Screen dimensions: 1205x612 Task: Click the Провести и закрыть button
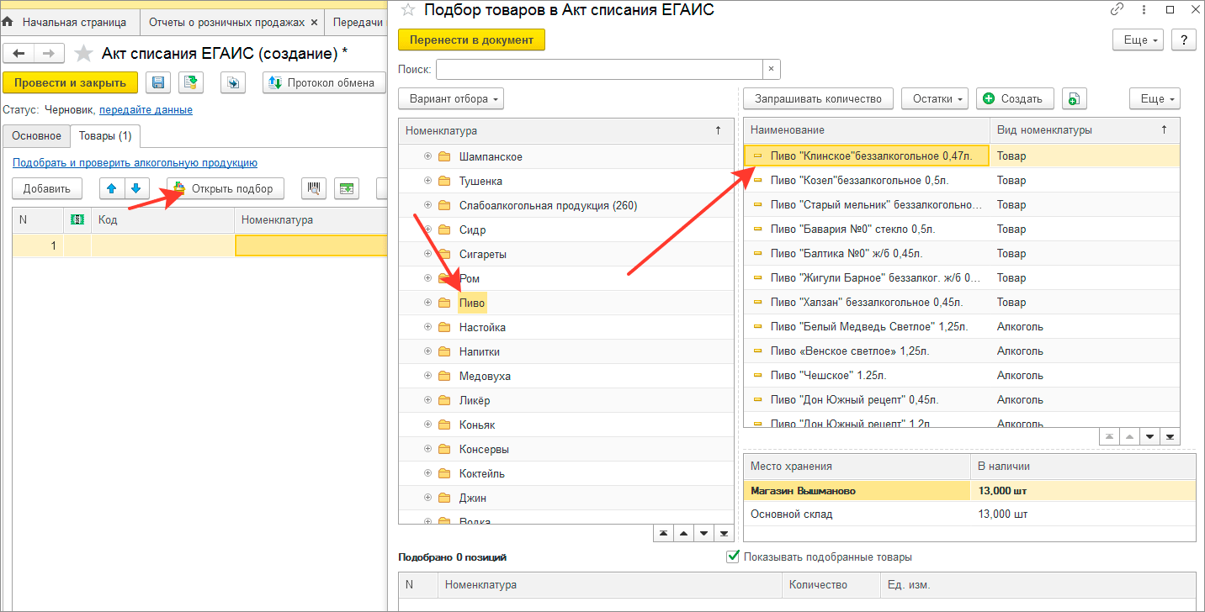(x=70, y=82)
